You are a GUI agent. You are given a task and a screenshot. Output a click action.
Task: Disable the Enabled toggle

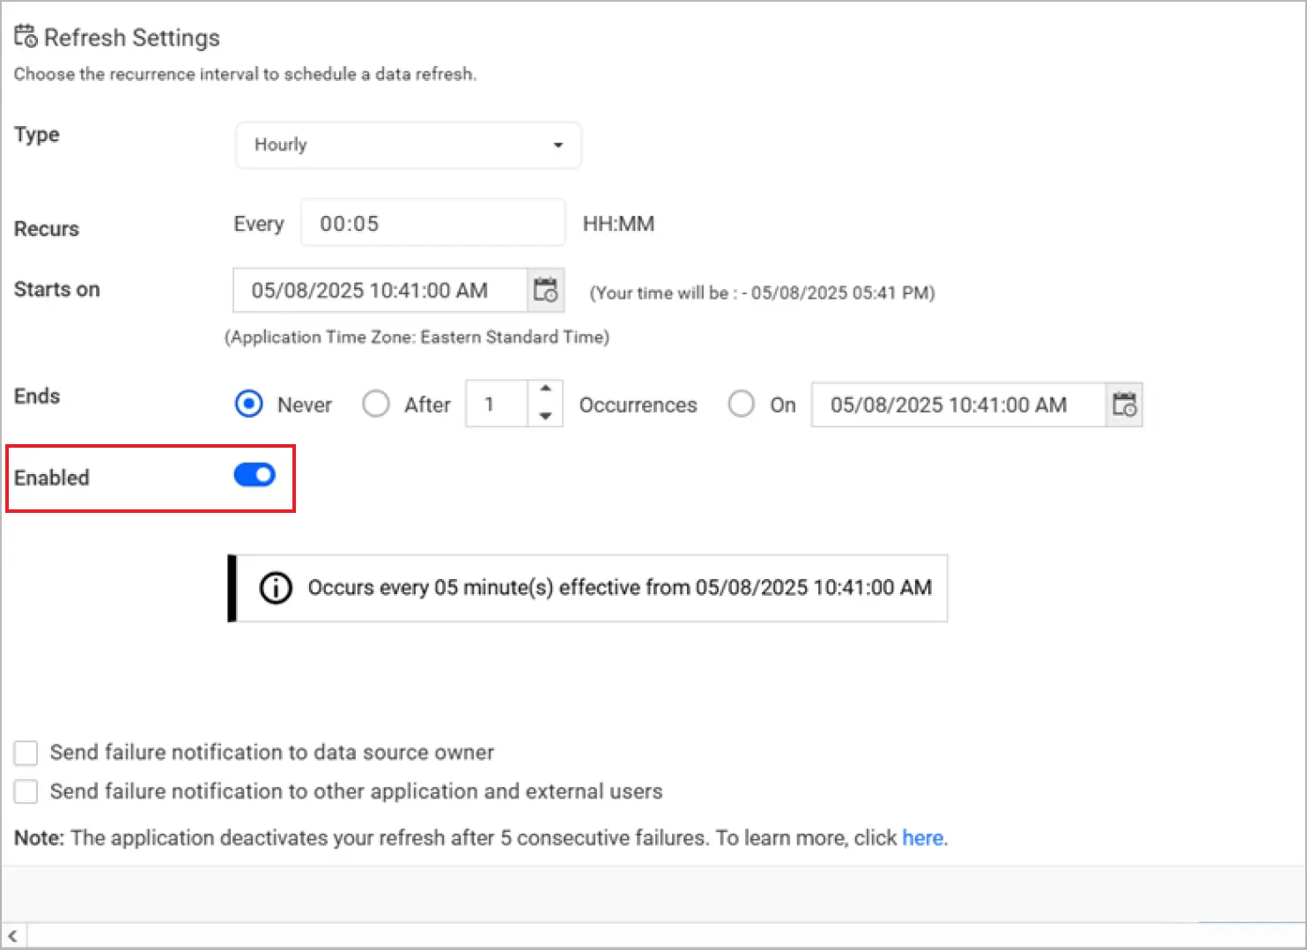click(x=254, y=475)
